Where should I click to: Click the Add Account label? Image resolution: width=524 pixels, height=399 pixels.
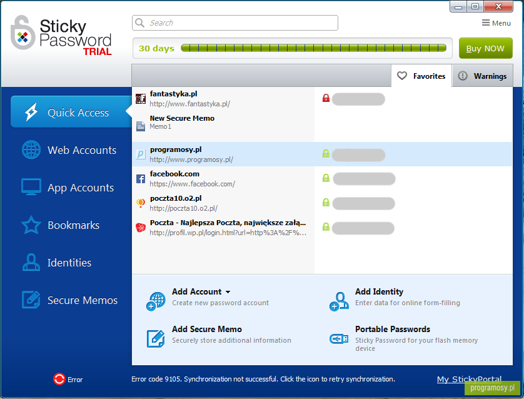(x=196, y=291)
